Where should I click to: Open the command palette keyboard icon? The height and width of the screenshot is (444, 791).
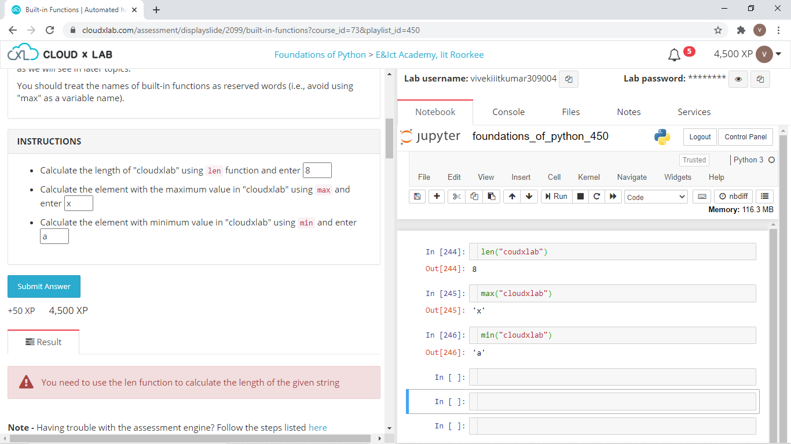(x=702, y=197)
